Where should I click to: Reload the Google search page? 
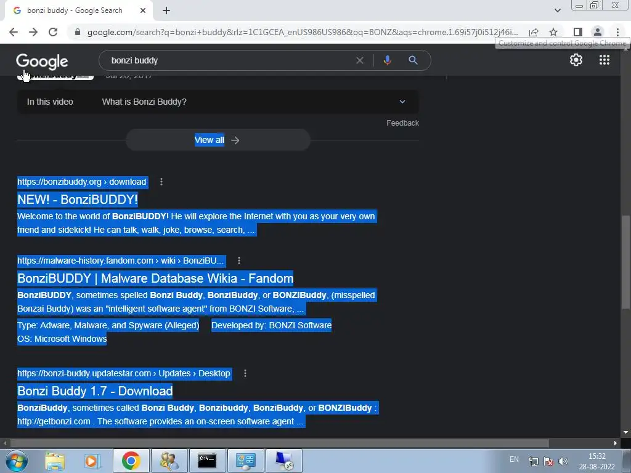tap(53, 32)
